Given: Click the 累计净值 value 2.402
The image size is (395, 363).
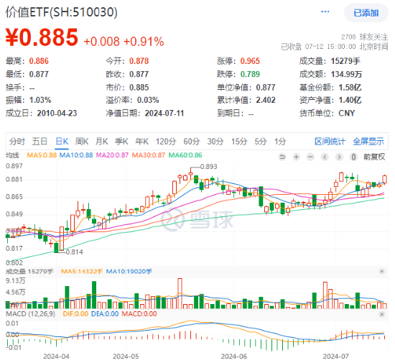Looking at the screenshot, I should click(266, 100).
